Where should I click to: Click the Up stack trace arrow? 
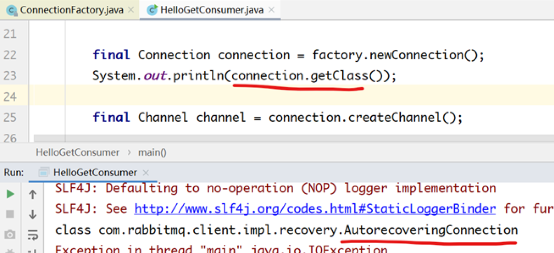pyautogui.click(x=33, y=194)
